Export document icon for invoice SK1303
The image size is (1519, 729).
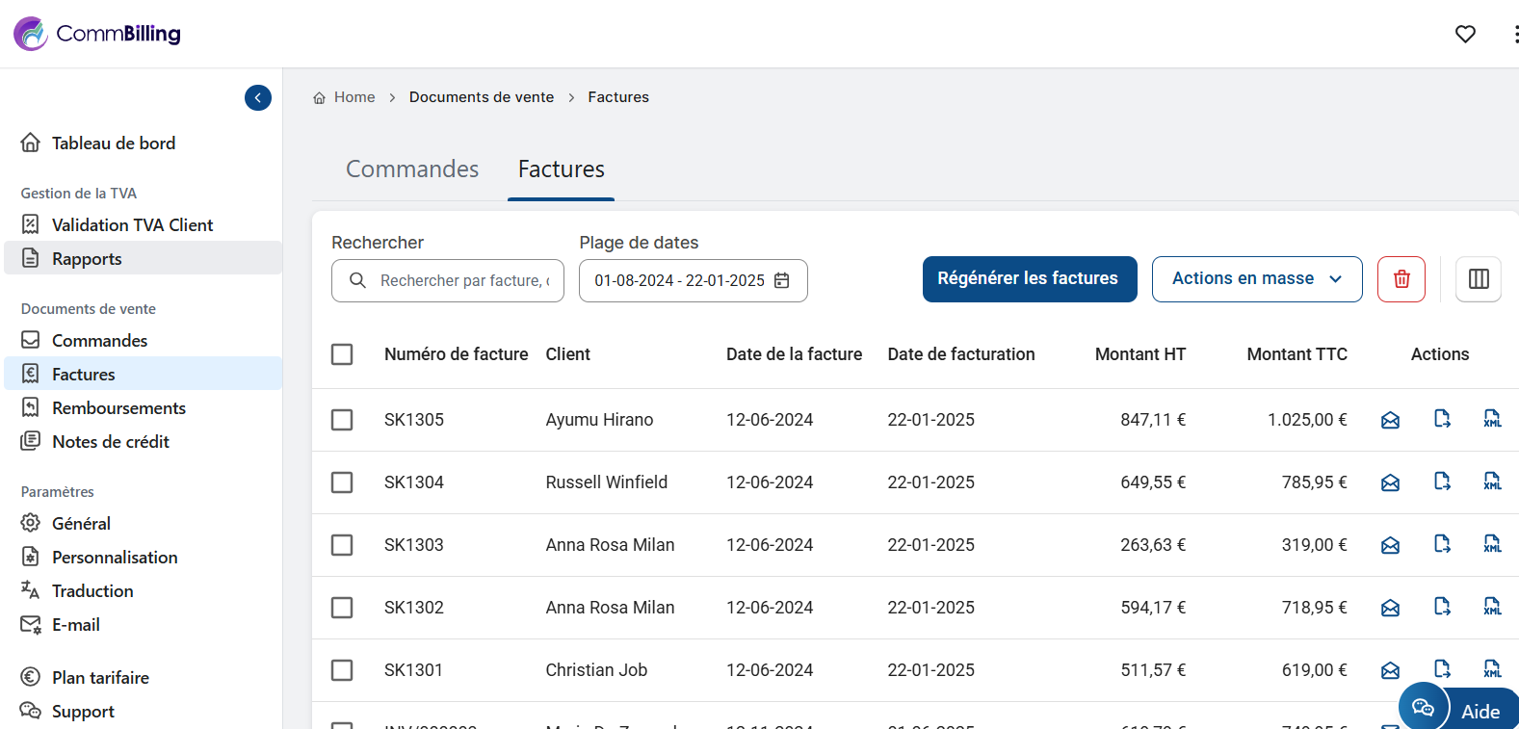pos(1442,544)
